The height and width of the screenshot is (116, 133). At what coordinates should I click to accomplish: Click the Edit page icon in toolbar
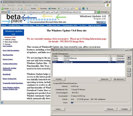[71, 9]
